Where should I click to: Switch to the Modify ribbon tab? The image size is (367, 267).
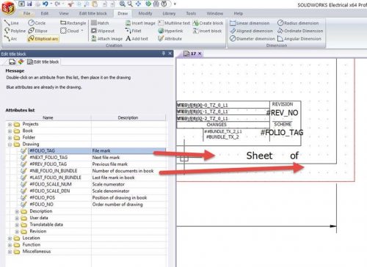coord(145,13)
